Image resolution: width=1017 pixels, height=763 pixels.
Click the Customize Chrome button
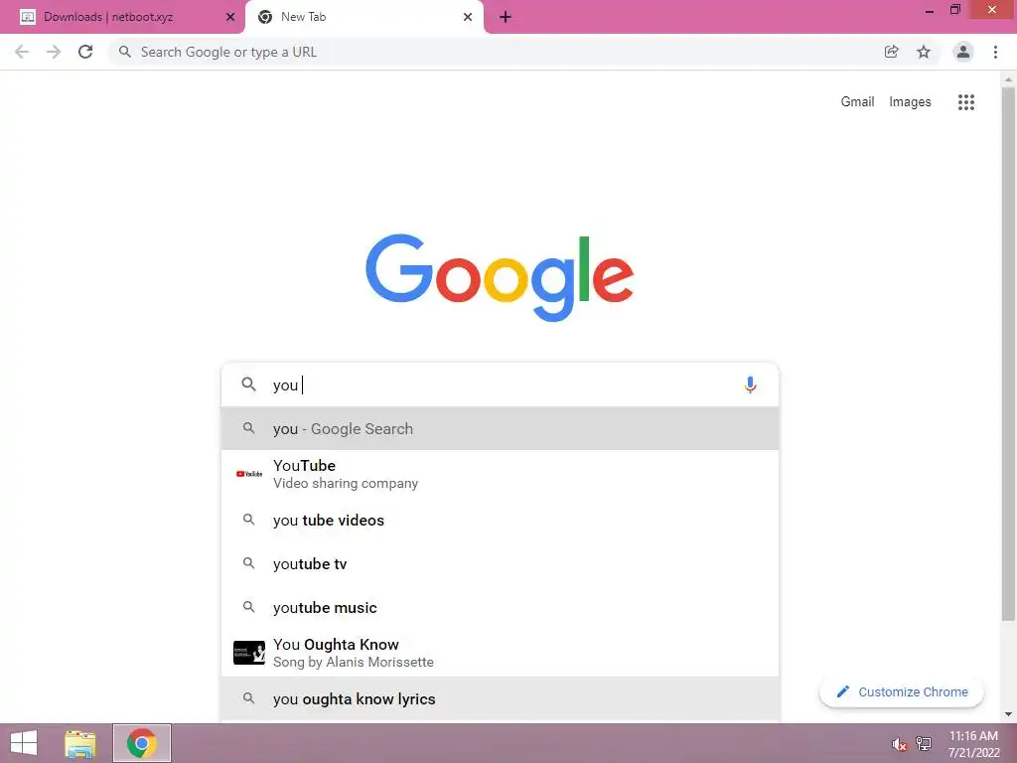point(902,692)
